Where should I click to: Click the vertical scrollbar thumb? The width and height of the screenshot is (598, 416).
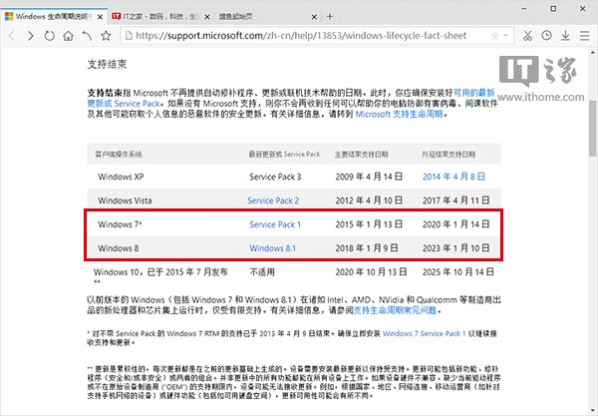click(x=593, y=128)
